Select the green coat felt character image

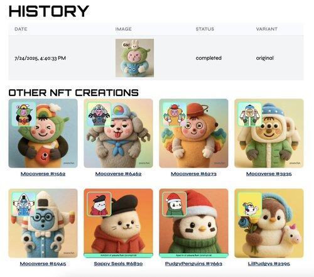[x=269, y=133]
